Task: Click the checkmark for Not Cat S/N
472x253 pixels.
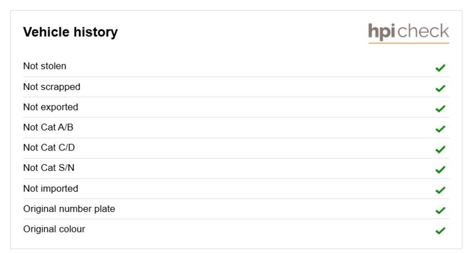Action: [440, 170]
